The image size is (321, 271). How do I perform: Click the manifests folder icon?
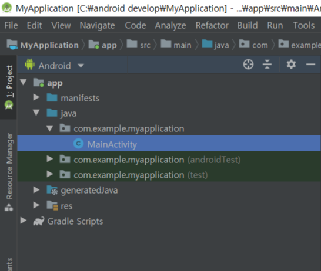52,97
